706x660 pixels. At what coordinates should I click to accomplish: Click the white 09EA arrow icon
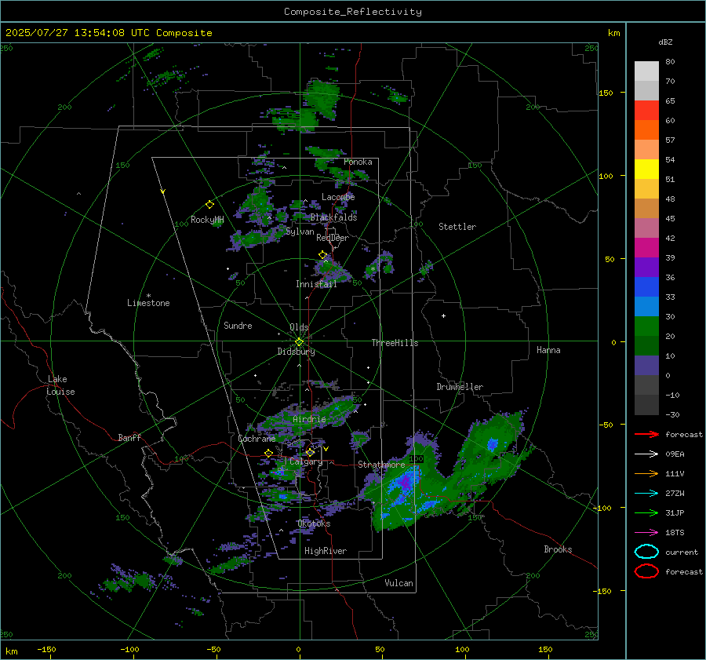click(x=646, y=454)
